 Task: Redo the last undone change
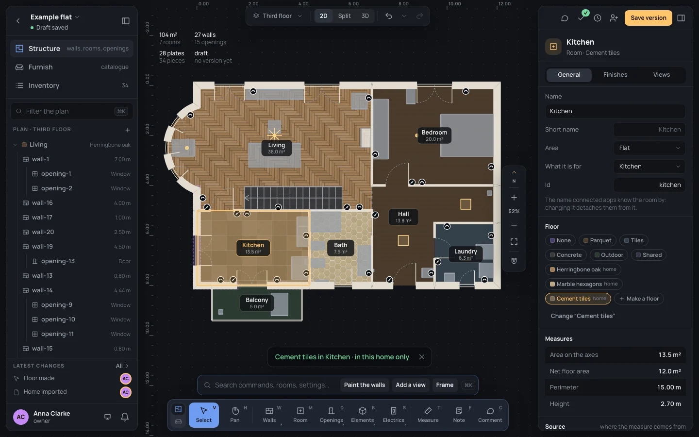420,16
